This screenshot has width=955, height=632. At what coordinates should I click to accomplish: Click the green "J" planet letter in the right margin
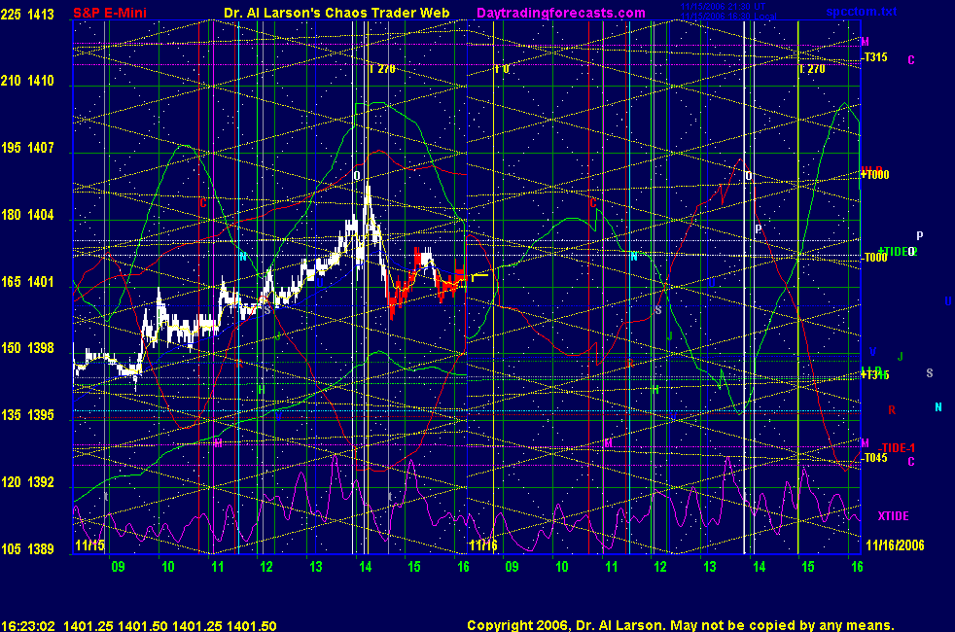tap(901, 357)
